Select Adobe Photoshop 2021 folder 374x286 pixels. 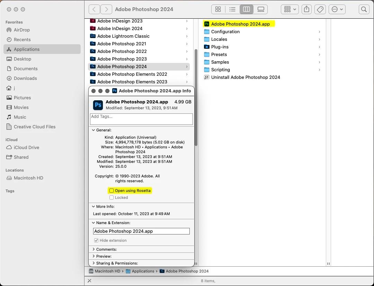(139, 44)
